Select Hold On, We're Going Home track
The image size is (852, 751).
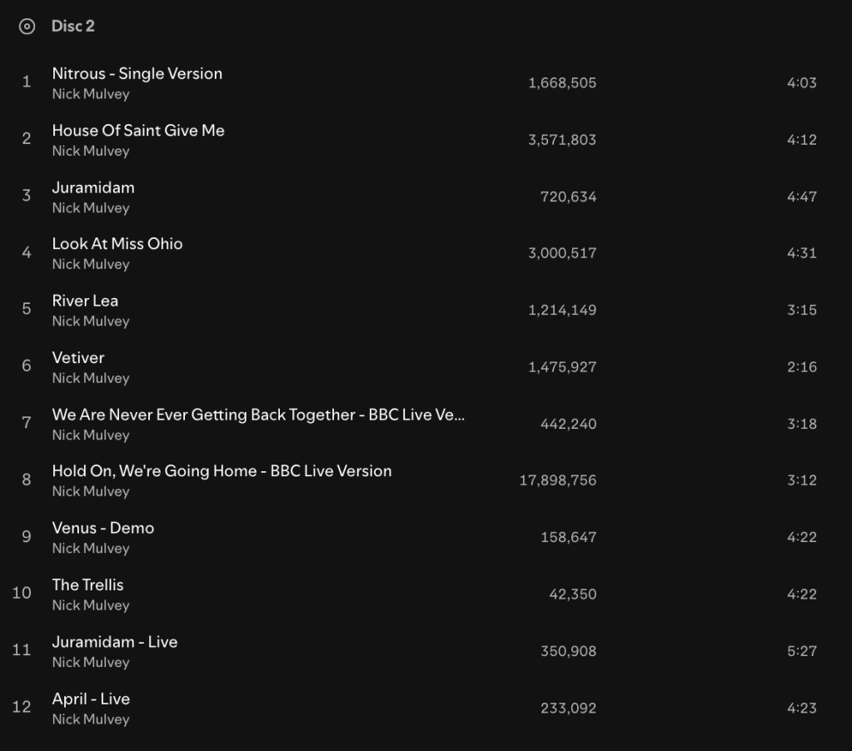pos(222,471)
